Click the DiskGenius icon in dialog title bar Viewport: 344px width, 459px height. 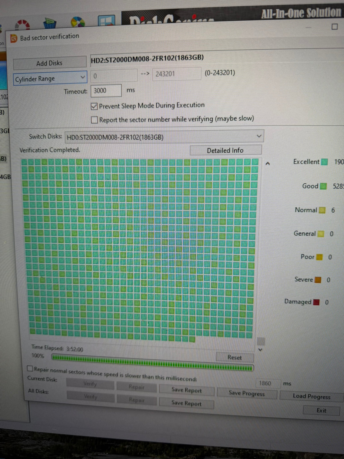click(x=13, y=38)
